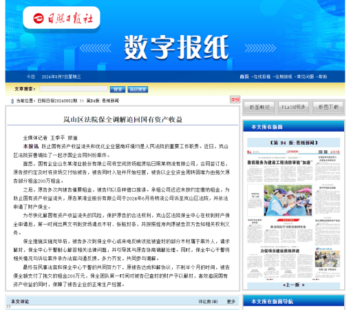Open 首页 in the navigation bar
Viewport: 351px width, 310px height.
point(244,76)
